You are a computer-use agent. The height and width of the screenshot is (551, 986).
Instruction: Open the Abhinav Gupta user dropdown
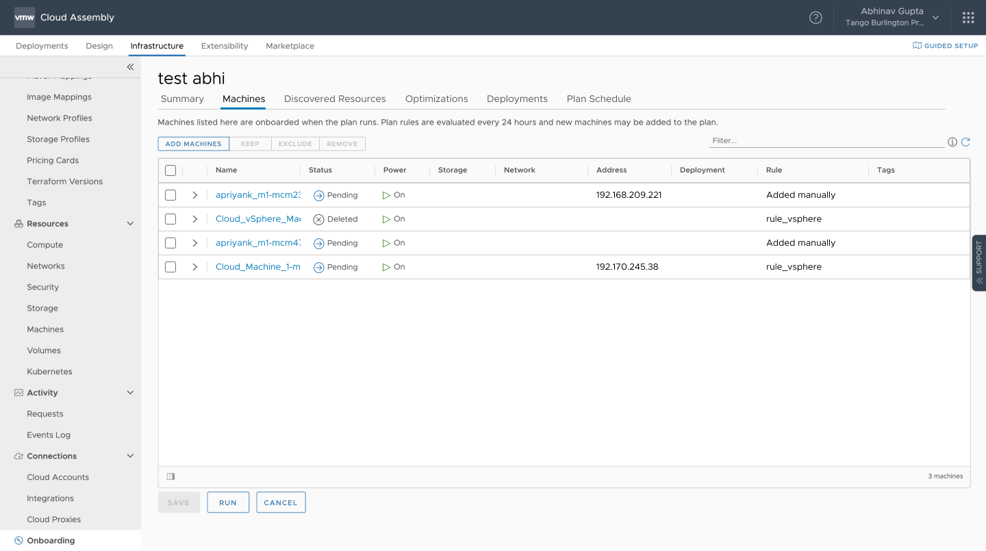click(x=892, y=17)
